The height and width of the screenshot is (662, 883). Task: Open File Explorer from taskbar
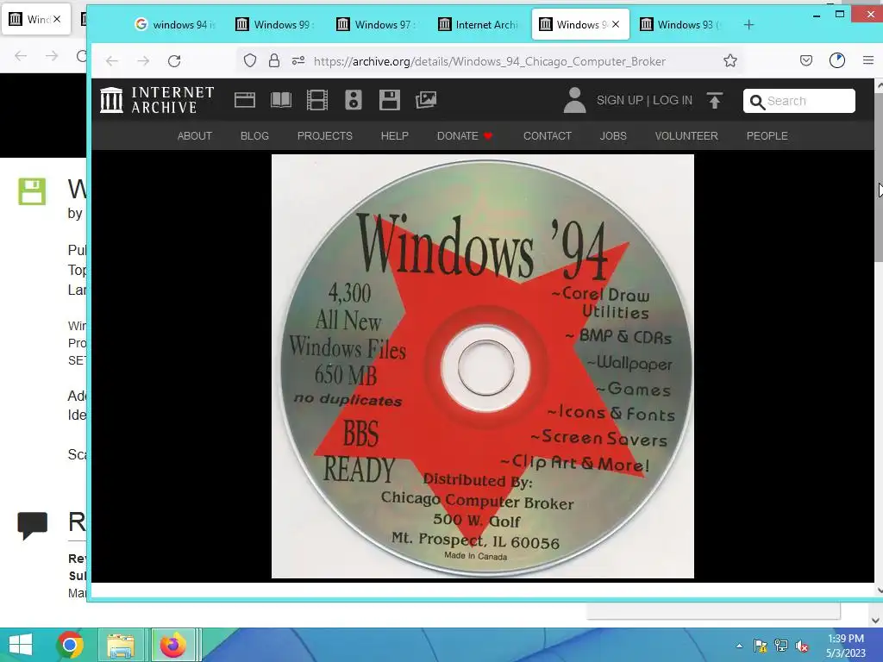pos(121,645)
